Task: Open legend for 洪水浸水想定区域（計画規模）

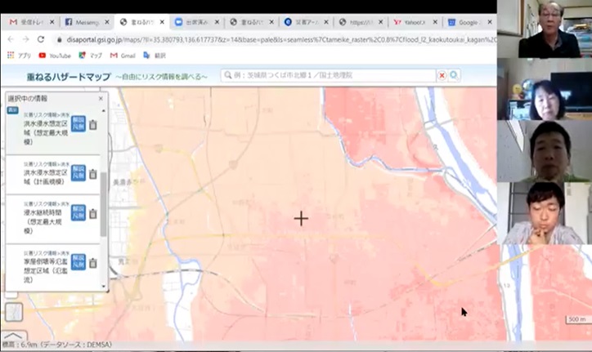Action: [x=78, y=173]
